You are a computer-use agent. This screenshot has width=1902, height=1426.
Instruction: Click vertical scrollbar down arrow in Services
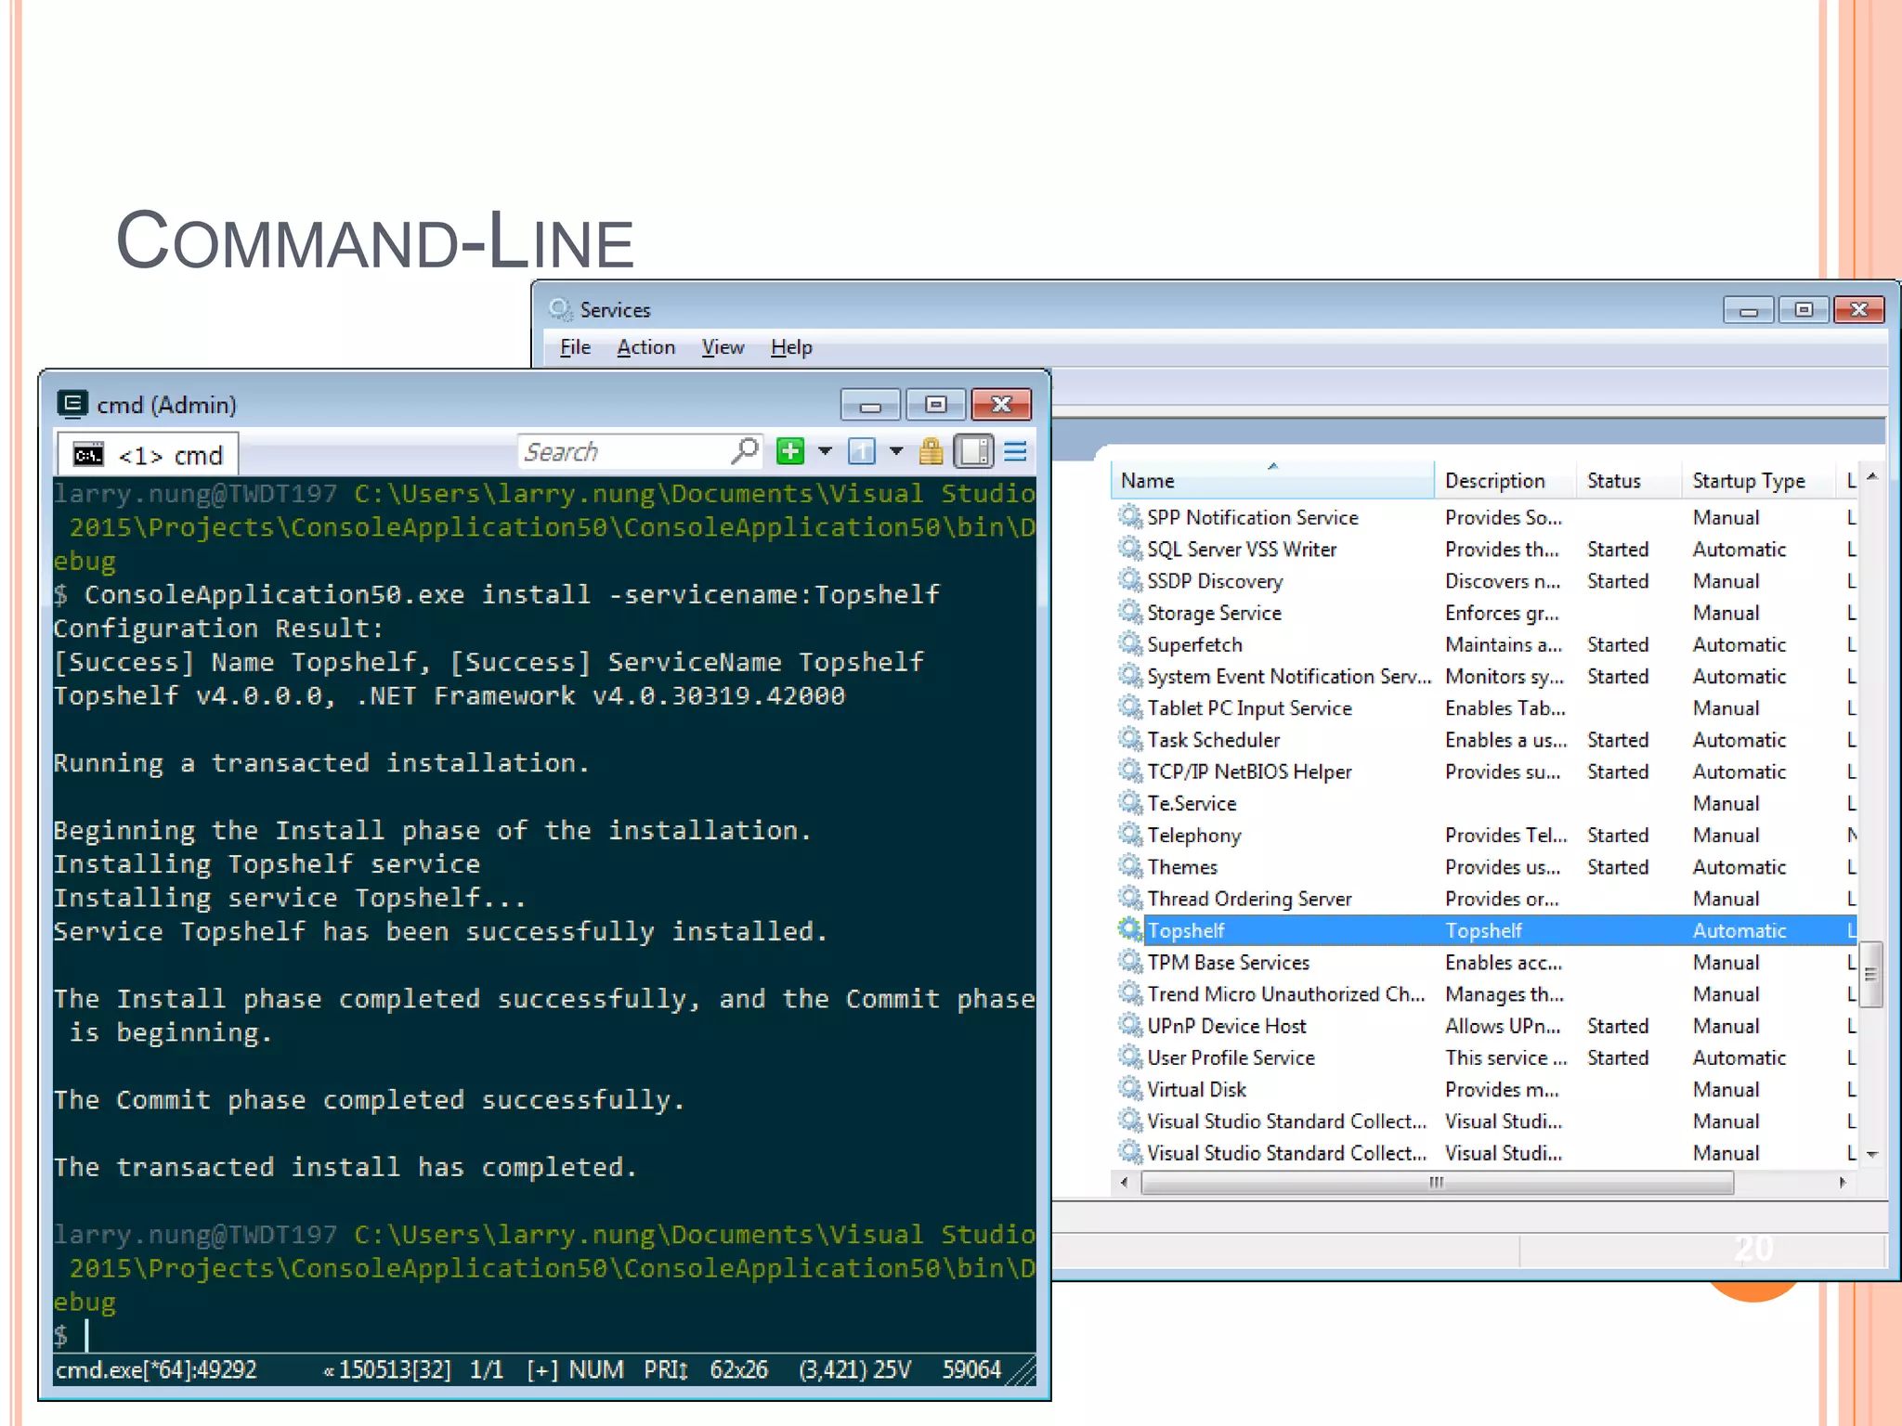(1872, 1155)
